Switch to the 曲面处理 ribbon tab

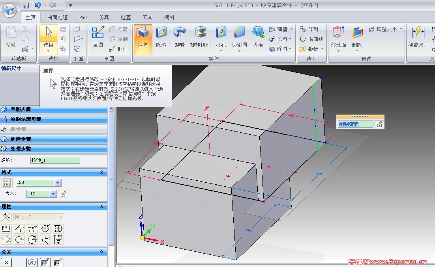pos(57,17)
